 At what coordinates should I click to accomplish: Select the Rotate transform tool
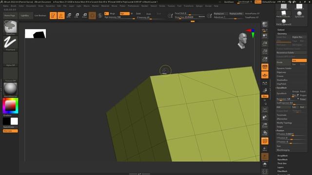84,16
